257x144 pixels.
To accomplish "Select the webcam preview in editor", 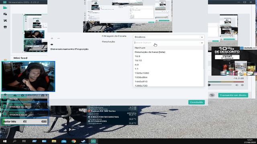I will pos(35,34).
